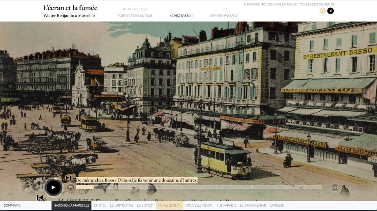Viewport: 377px width, 211px height.
Task: Click the subtitle 'De même chez Basso'
Action: point(137,180)
